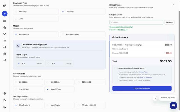The image size is (180, 112).
Task: Toggle dark mode with the moon icon
Action: [x=4, y=100]
